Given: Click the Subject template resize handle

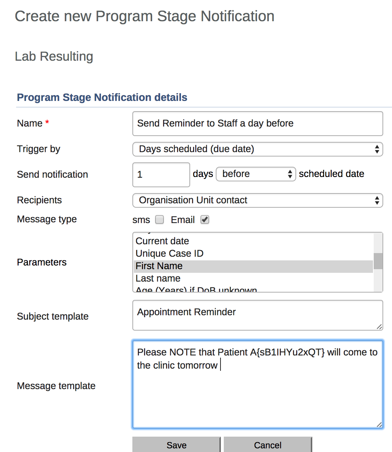Looking at the screenshot, I should [380, 327].
